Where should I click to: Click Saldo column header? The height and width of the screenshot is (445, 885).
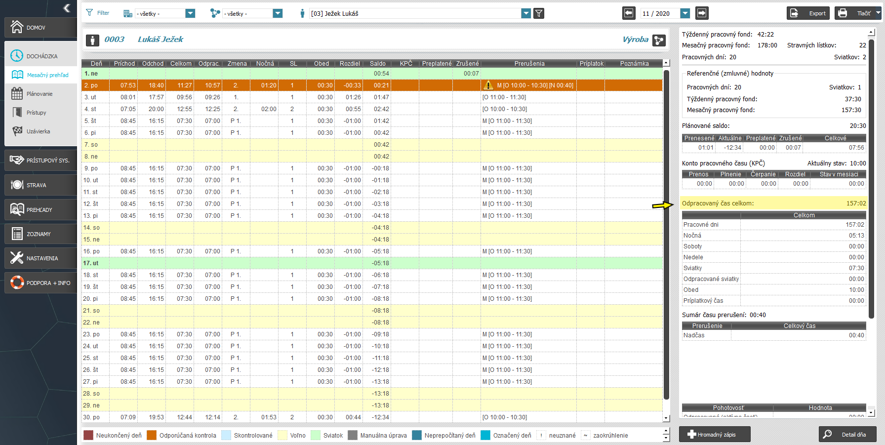377,63
